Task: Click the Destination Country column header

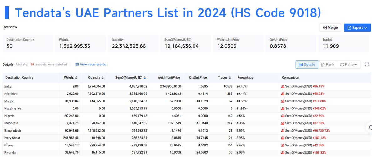Action: click(x=19, y=78)
